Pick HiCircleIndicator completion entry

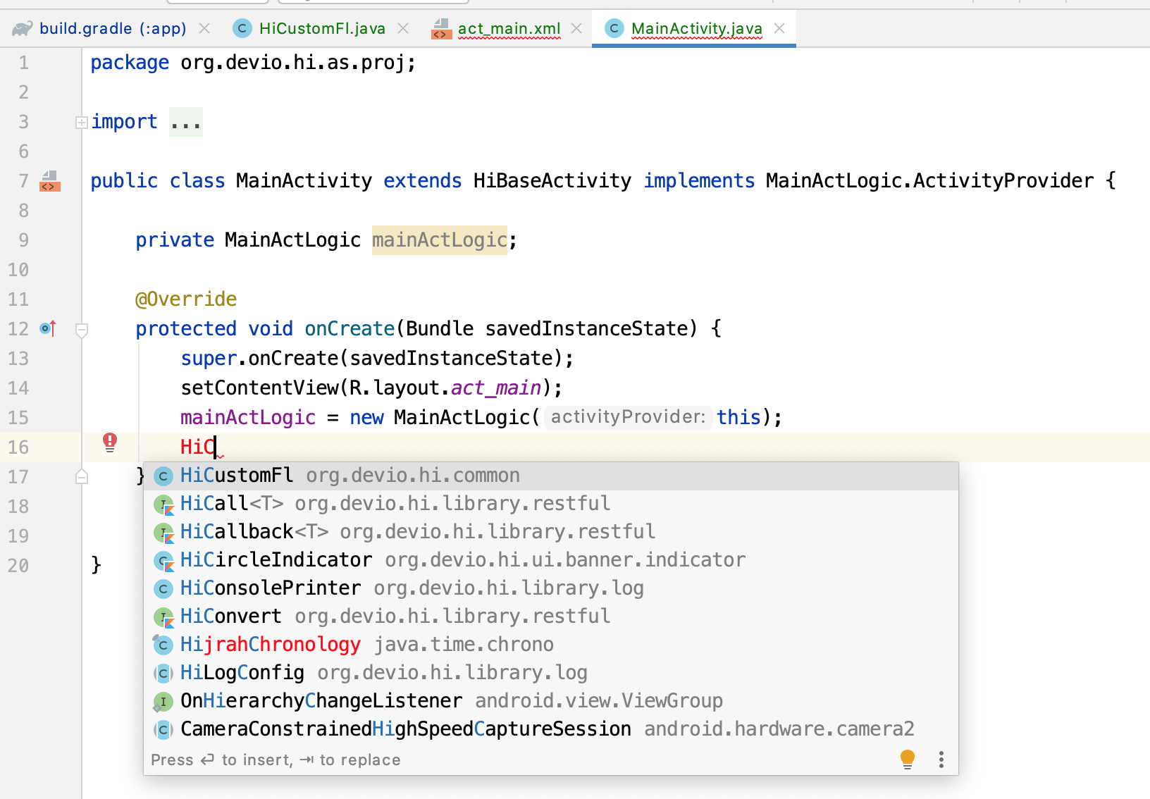click(x=551, y=560)
